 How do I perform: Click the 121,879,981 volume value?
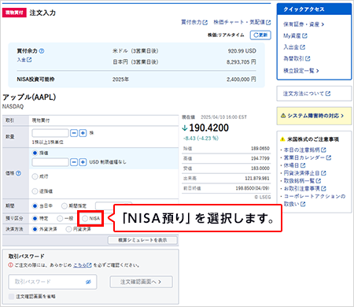click(257, 179)
